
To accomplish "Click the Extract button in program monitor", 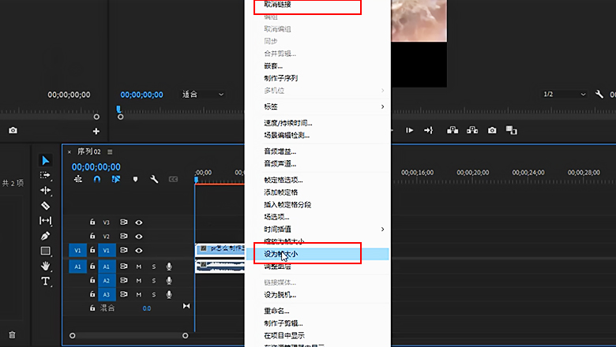I will pos(472,130).
